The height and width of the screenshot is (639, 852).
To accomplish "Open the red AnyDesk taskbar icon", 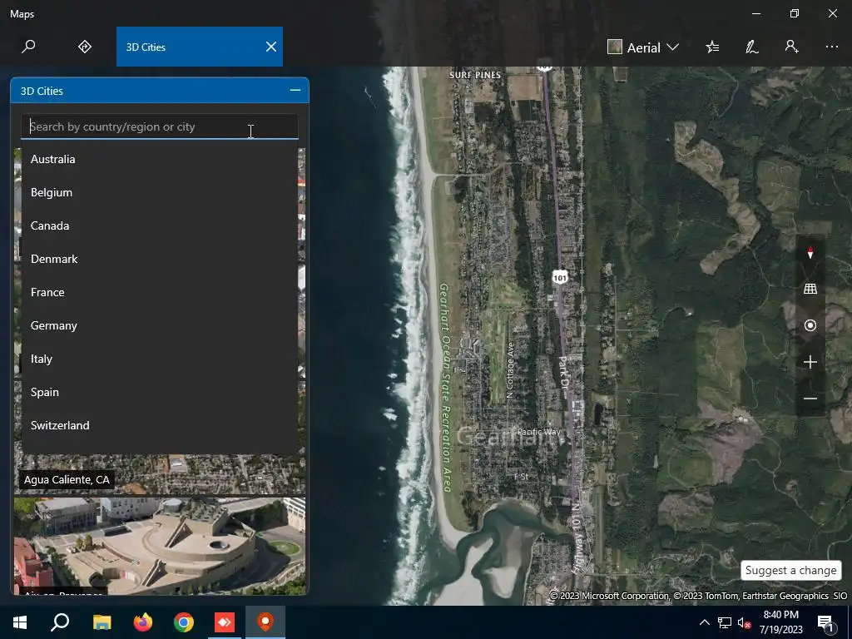I will coord(225,622).
